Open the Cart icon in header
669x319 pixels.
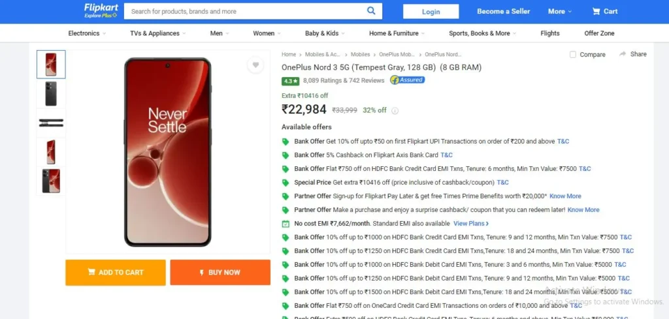click(596, 12)
